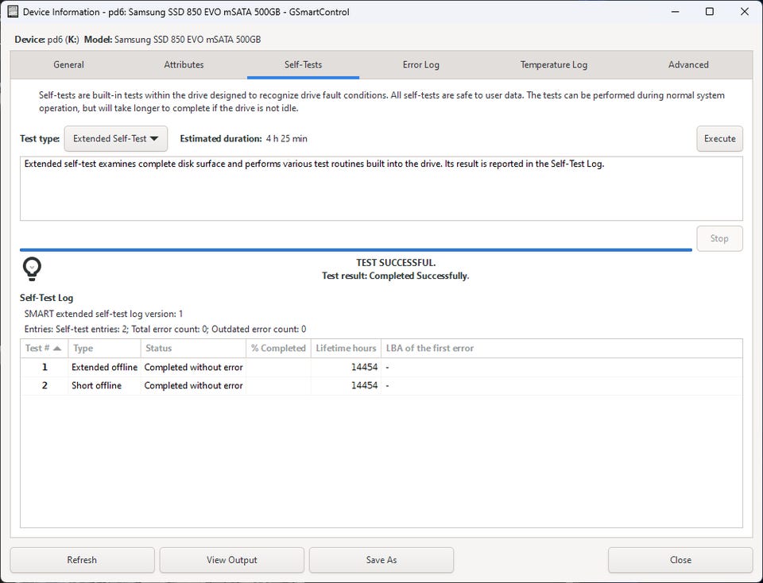Switch to the General tab

pyautogui.click(x=68, y=64)
